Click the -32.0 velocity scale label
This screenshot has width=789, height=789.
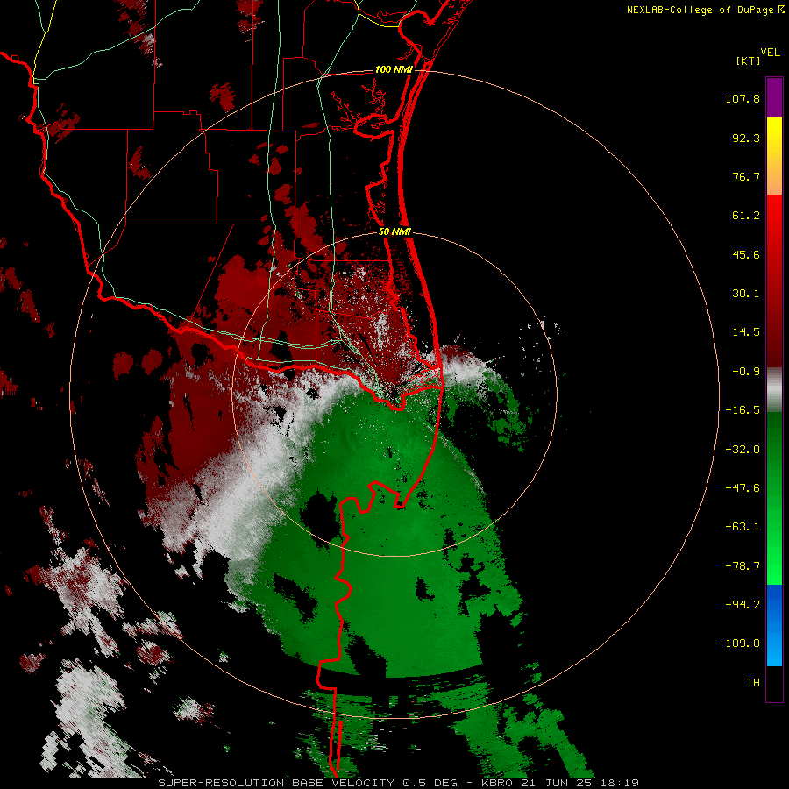coord(743,450)
